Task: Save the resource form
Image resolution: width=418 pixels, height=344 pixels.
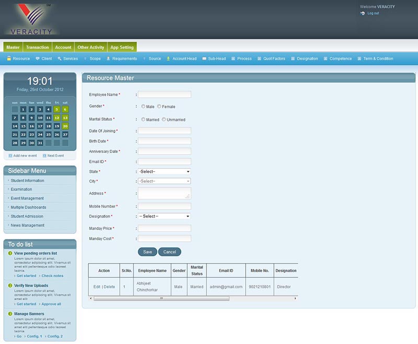Action: (x=147, y=252)
